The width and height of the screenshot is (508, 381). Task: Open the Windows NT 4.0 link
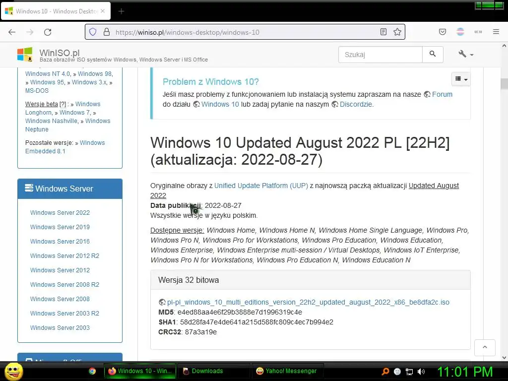[48, 74]
